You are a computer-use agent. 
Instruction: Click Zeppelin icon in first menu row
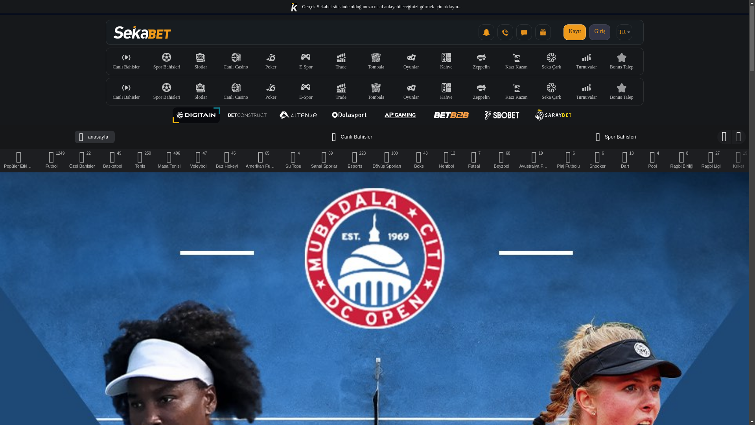click(481, 57)
